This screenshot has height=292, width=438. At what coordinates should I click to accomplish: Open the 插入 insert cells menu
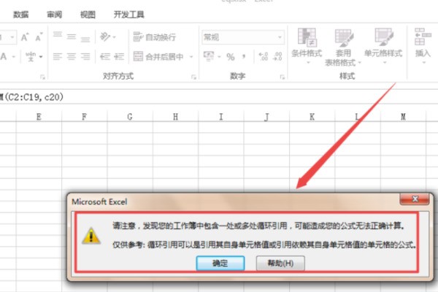(x=423, y=46)
